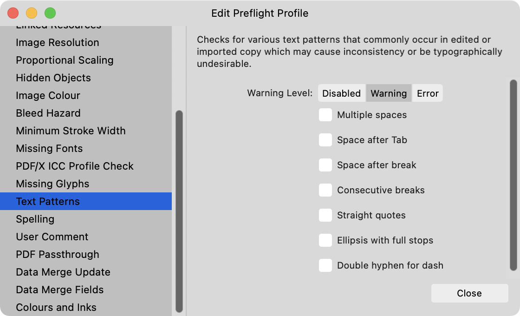
Task: Set Warning Level to Error
Action: coord(428,93)
